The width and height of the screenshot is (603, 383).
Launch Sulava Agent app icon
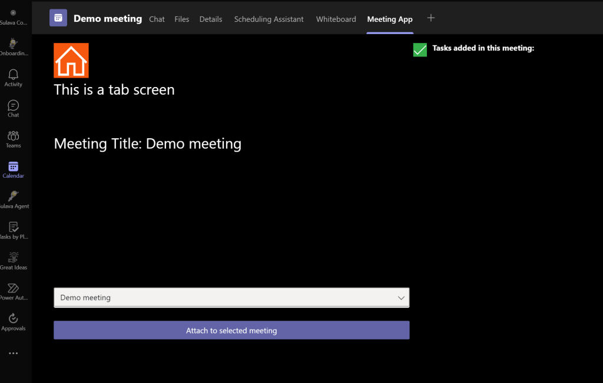point(13,199)
